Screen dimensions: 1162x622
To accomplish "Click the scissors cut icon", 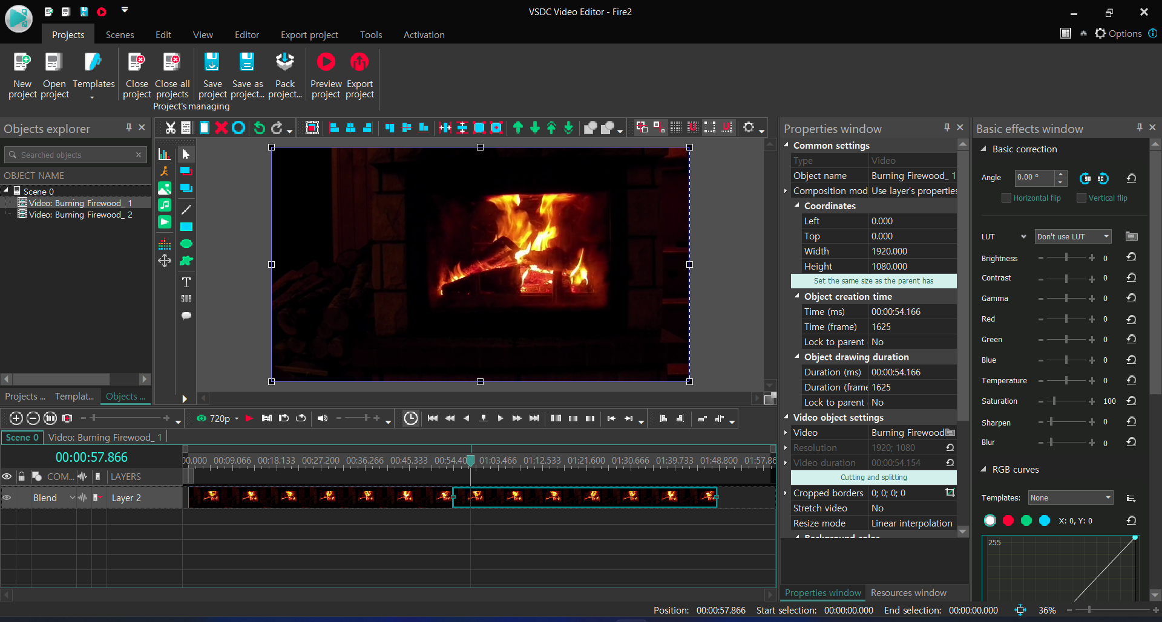I will 171,128.
